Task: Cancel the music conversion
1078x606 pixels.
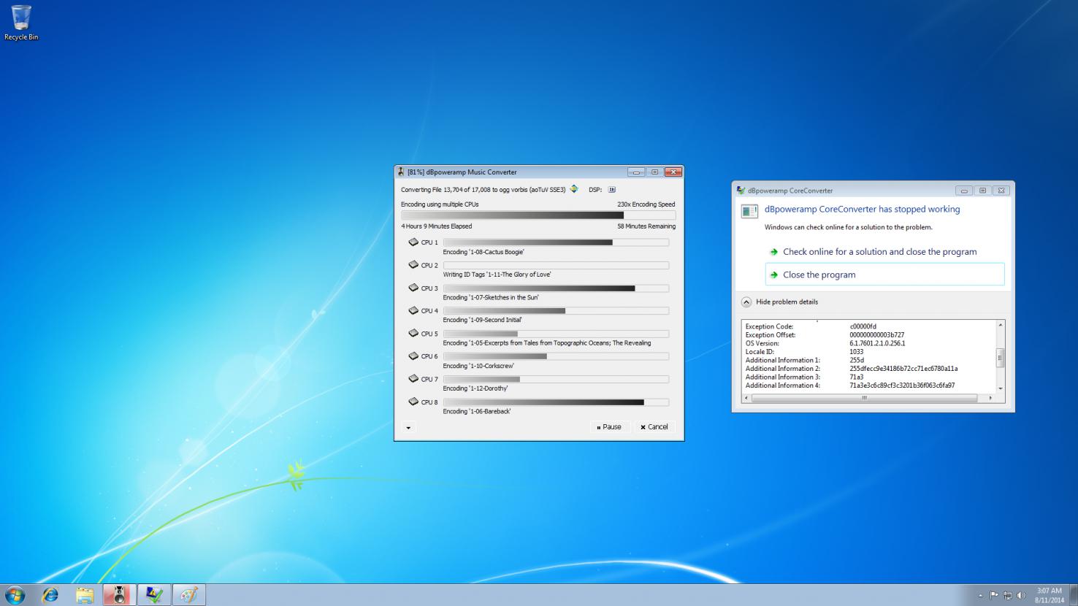Action: point(654,427)
